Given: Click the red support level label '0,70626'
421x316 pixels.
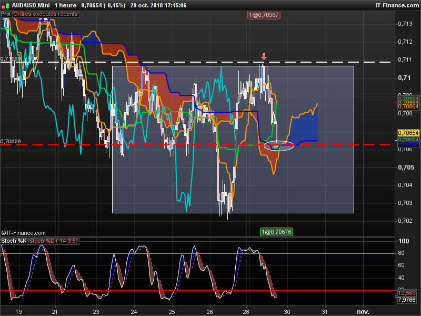Looking at the screenshot, I should [x=11, y=142].
